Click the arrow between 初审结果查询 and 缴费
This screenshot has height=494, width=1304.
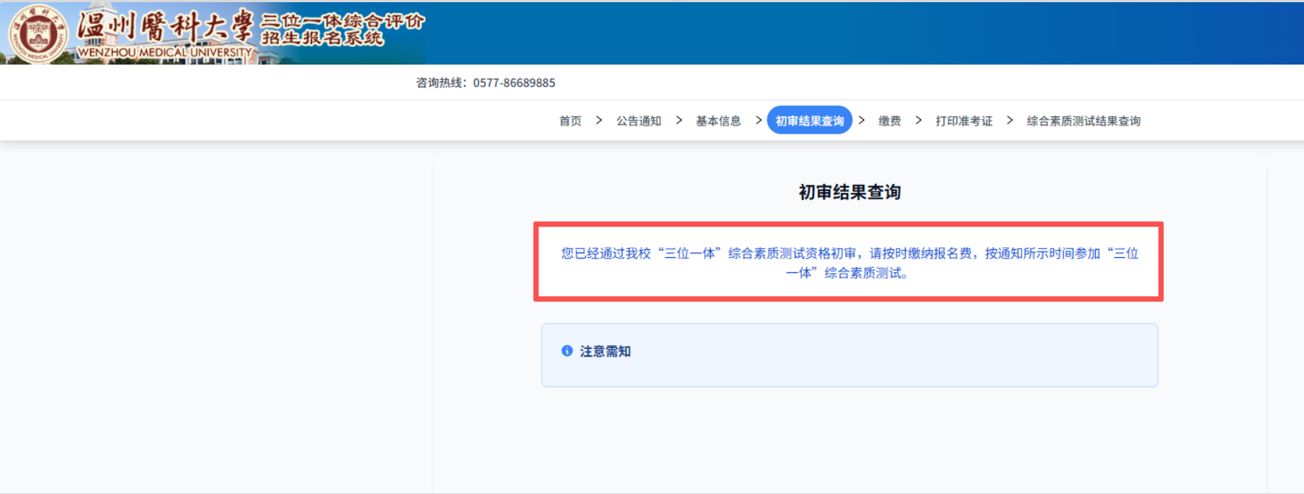tap(862, 121)
